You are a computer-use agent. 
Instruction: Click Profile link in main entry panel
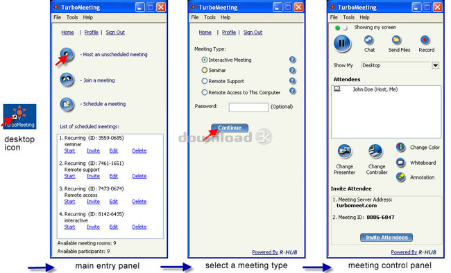91,33
